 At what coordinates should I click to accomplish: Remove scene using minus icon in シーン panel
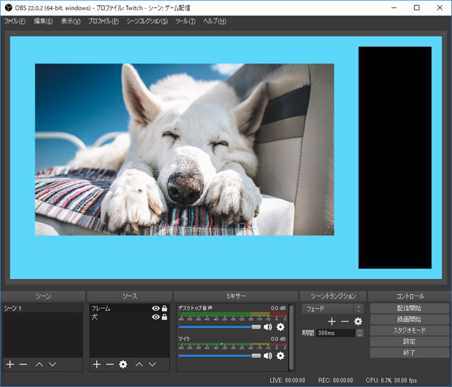(x=23, y=364)
